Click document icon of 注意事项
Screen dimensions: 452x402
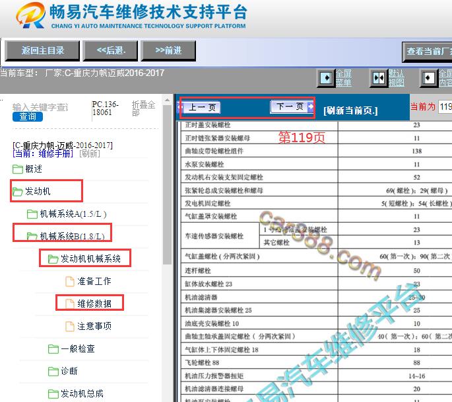pos(70,327)
